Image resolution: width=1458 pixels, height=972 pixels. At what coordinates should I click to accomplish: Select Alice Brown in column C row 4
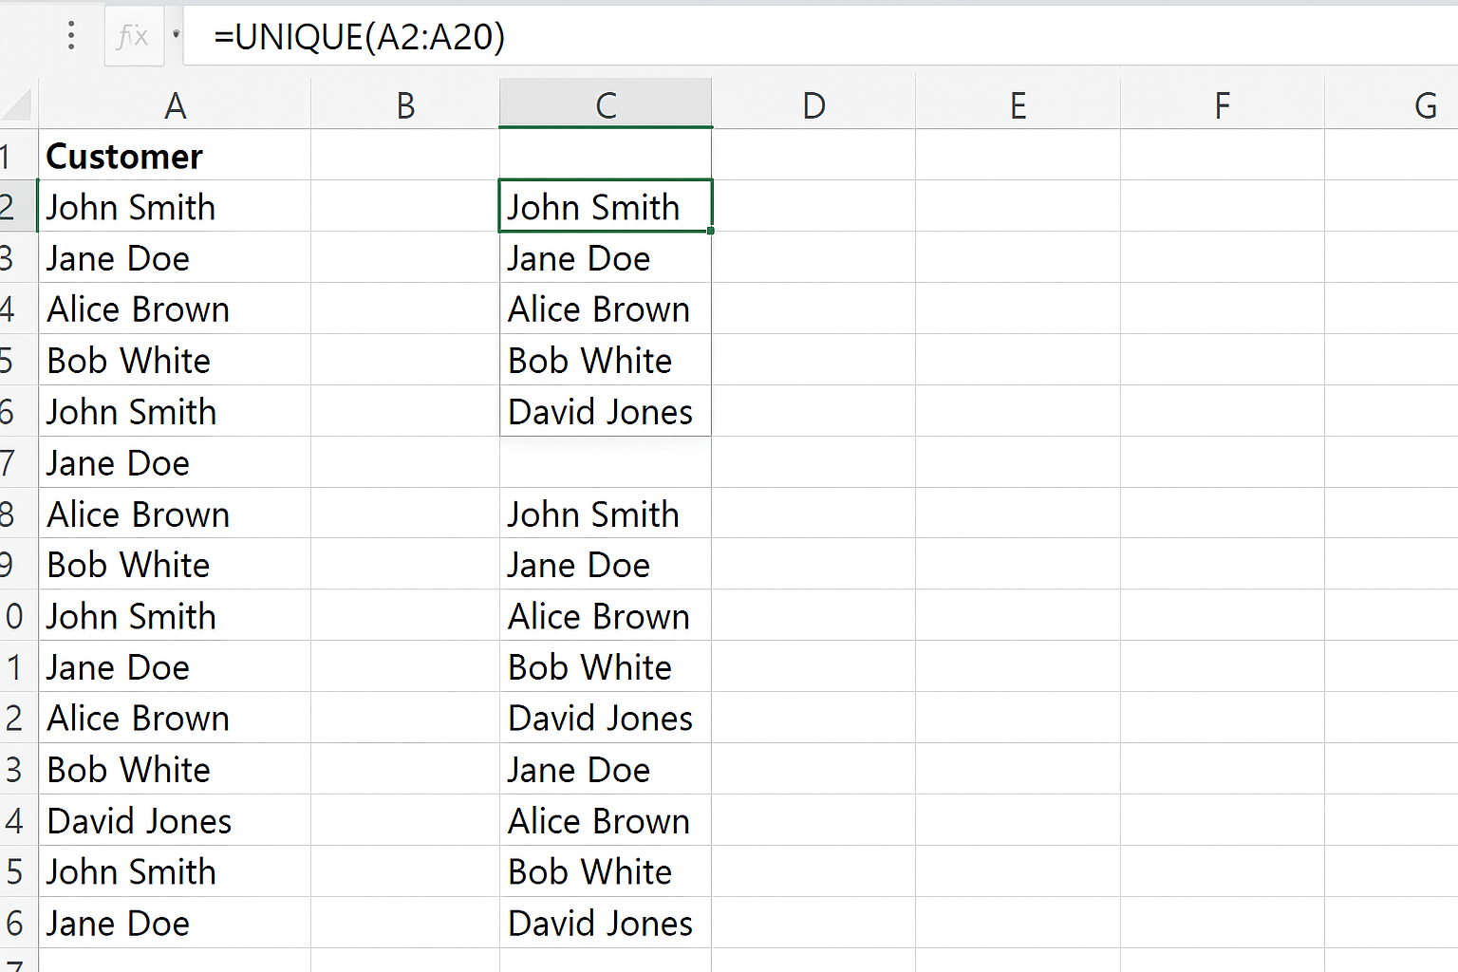tap(606, 308)
